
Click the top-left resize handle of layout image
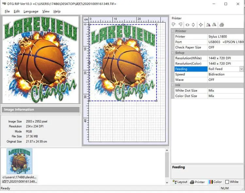[x=90, y=24]
